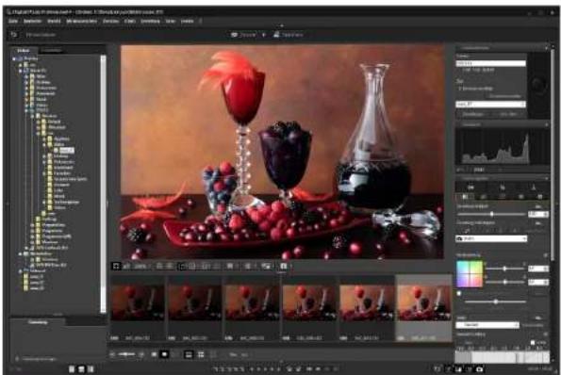The width and height of the screenshot is (561, 375).
Task: Click the slider handle below the color square
Action: pyautogui.click(x=496, y=302)
